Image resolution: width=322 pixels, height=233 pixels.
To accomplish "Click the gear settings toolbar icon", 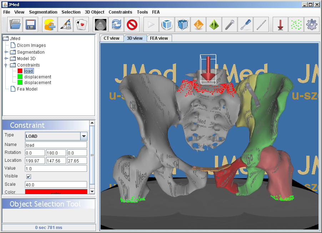I will 312,25.
